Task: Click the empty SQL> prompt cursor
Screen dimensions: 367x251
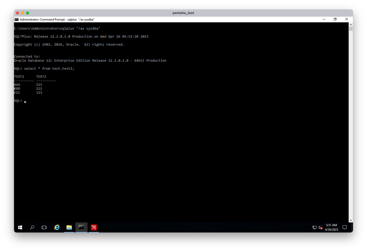Action: [x=25, y=101]
